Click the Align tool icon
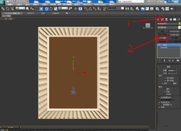181x131 pixels. click(x=132, y=9)
